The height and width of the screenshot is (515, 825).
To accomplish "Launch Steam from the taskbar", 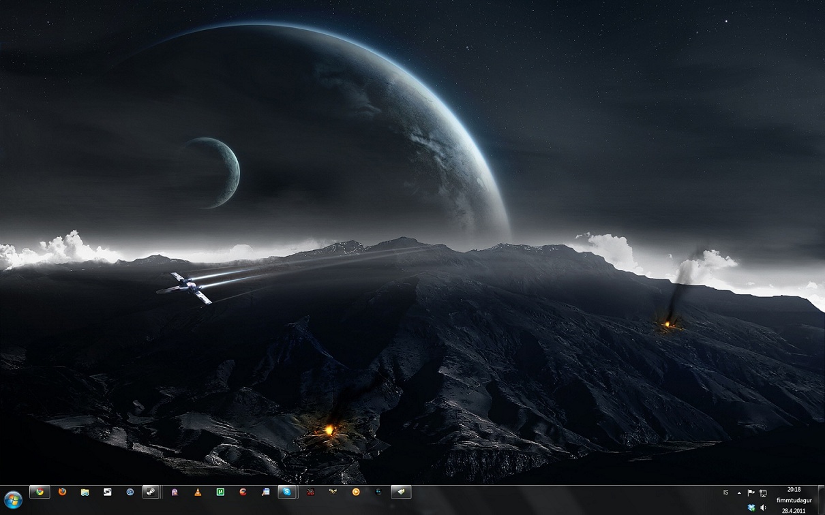I will (151, 492).
